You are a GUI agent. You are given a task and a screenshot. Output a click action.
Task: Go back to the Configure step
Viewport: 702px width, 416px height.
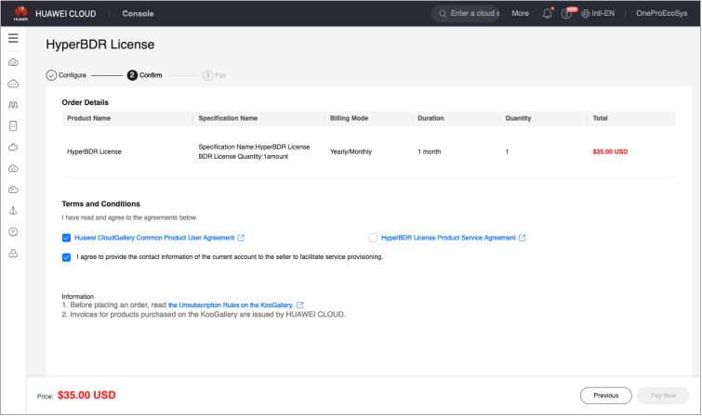pyautogui.click(x=66, y=75)
